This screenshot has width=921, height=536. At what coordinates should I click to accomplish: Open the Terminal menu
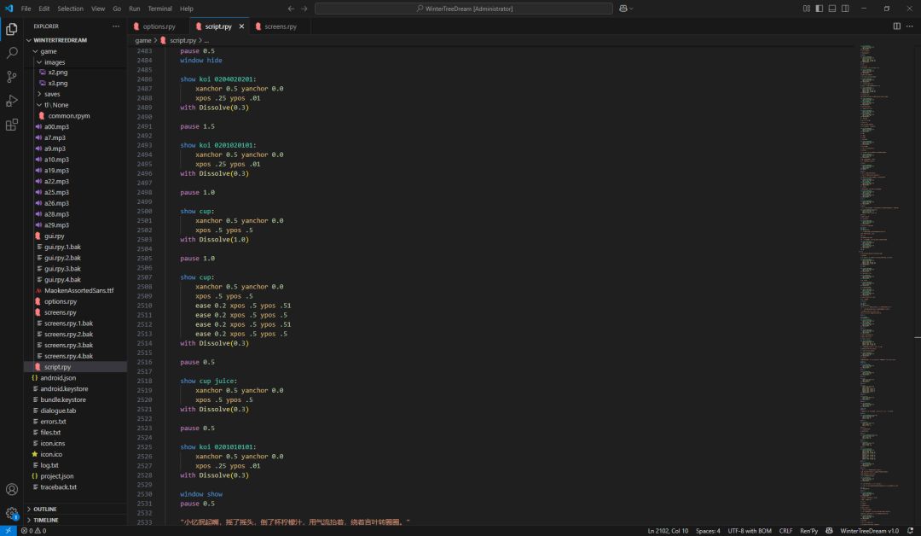pyautogui.click(x=159, y=9)
